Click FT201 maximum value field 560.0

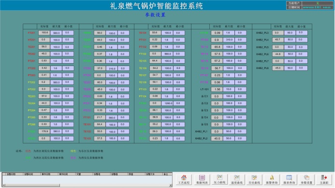coord(56,33)
